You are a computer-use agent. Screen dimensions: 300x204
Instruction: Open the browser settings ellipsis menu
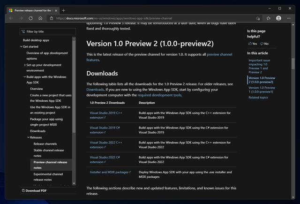point(289,18)
